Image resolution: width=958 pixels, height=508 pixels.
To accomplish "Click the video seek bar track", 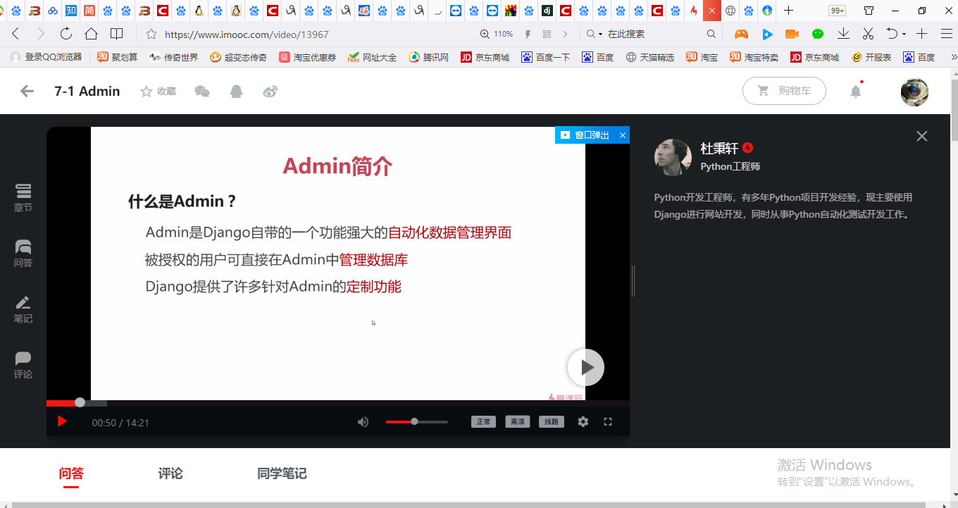I will 338,403.
